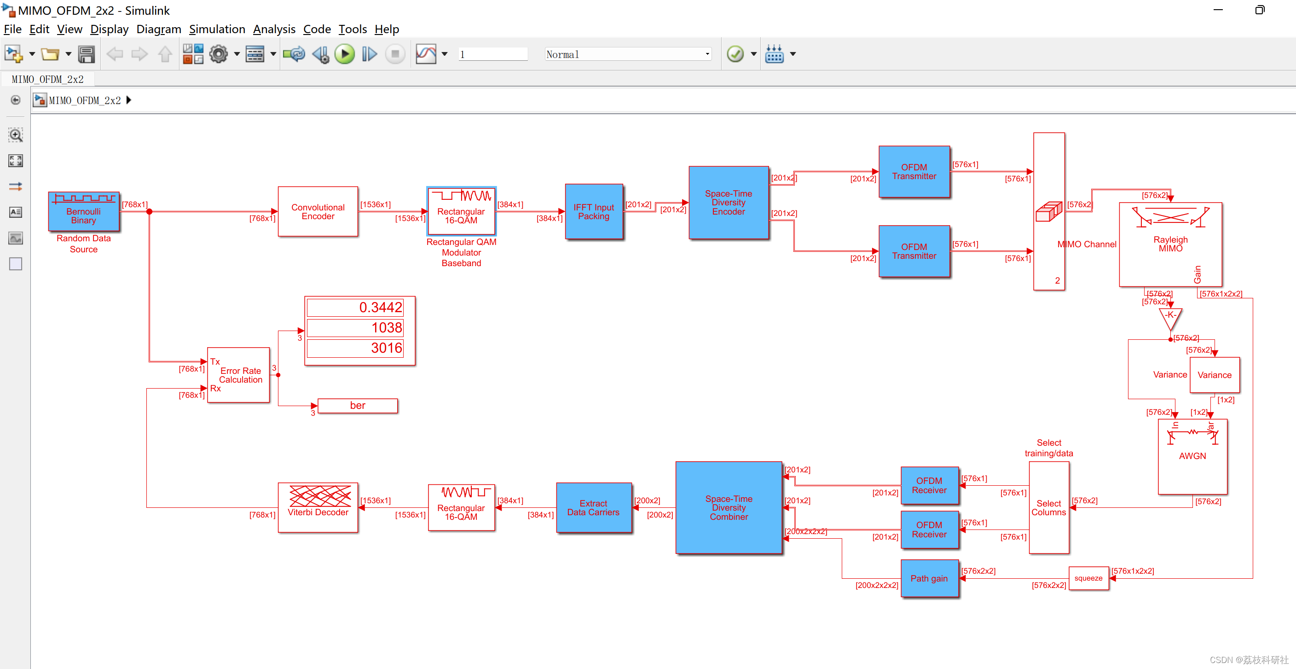
Task: Expand the save options dropdown arrow
Action: pos(68,54)
